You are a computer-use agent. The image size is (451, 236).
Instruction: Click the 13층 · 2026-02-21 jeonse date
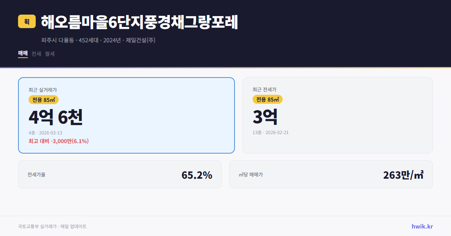(271, 132)
